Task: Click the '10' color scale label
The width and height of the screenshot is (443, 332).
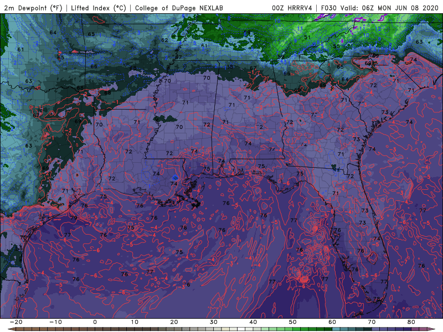Action: coord(135,322)
